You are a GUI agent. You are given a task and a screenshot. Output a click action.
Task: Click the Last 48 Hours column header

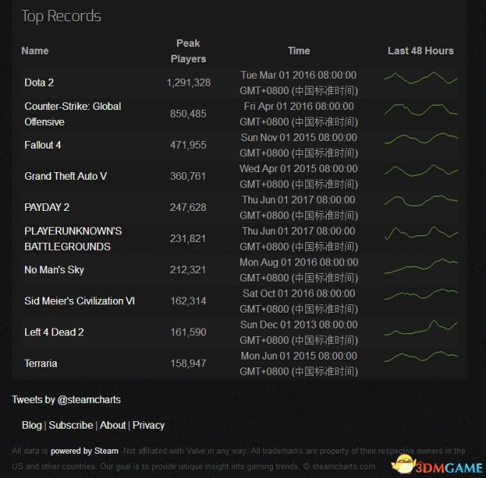click(x=421, y=51)
